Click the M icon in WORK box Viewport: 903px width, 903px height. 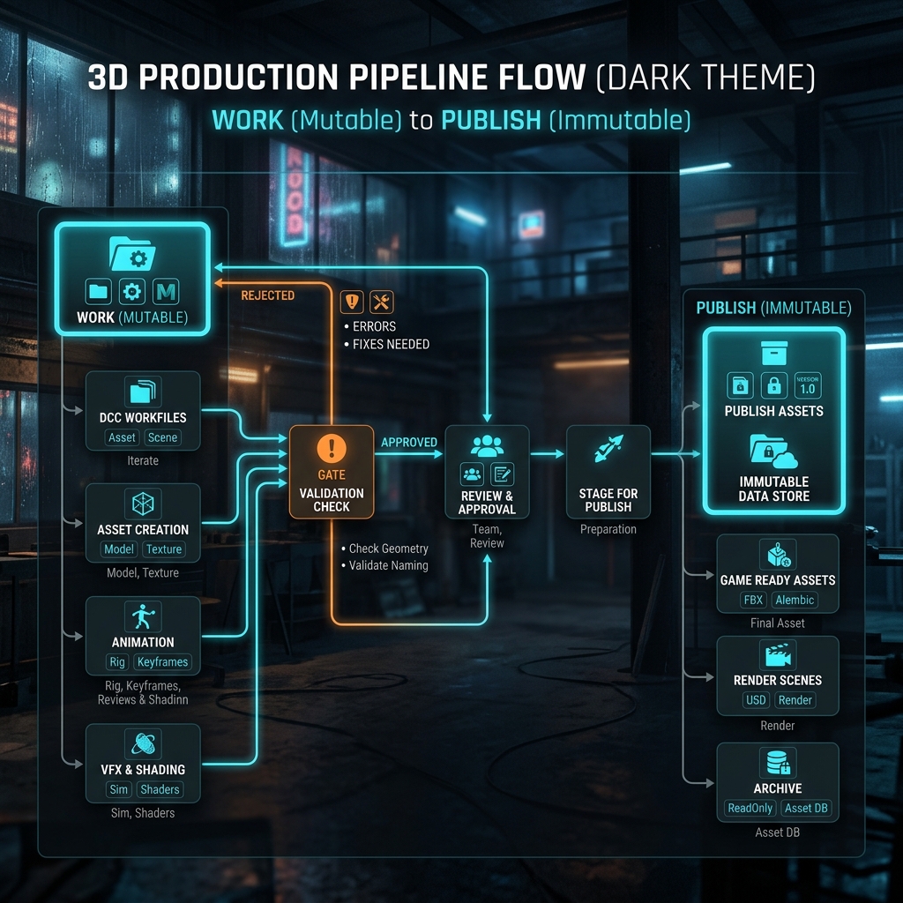166,291
